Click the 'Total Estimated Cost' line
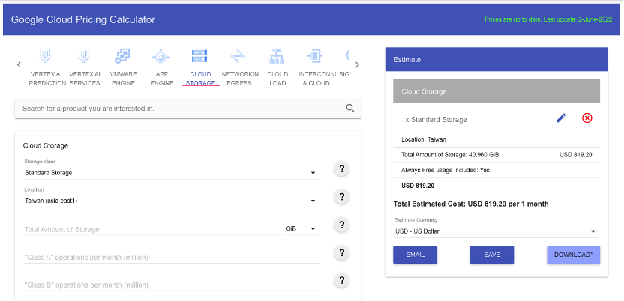This screenshot has width=624, height=301. pos(471,204)
